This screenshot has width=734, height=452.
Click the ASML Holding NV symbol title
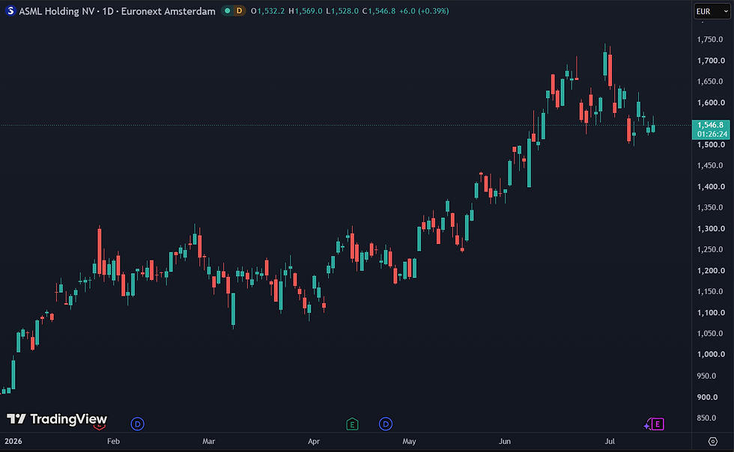(x=117, y=10)
